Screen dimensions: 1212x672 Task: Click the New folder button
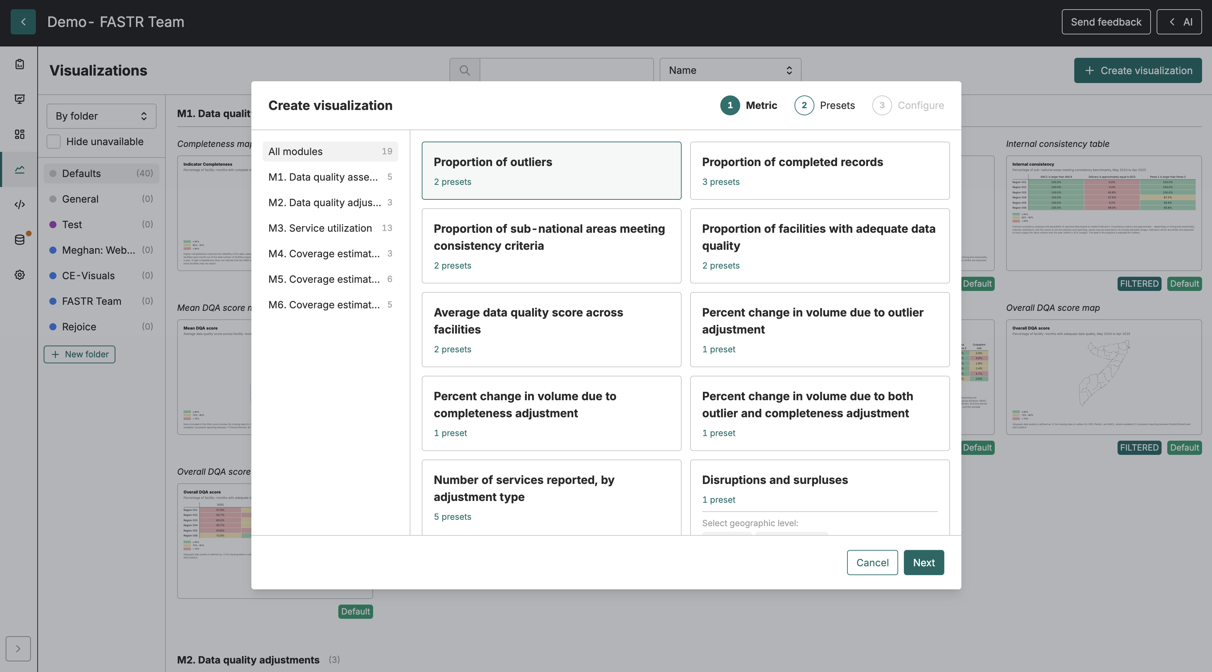80,354
